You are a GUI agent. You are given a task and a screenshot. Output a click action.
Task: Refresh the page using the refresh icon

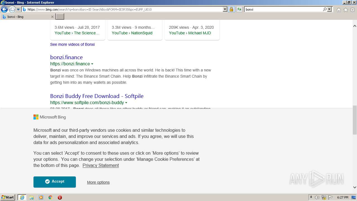point(239,9)
